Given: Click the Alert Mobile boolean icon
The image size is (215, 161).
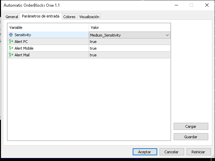Looking at the screenshot, I should pyautogui.click(x=11, y=48).
